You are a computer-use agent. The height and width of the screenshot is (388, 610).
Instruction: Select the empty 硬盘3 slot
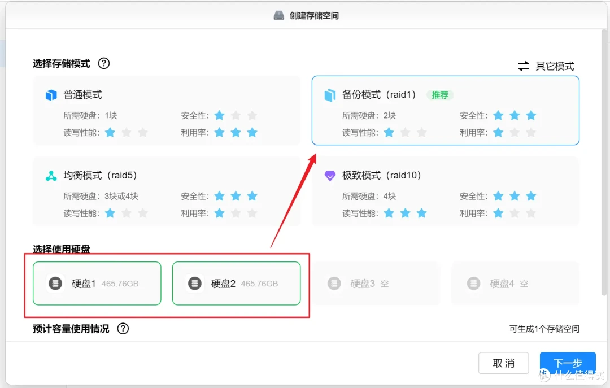[376, 284]
